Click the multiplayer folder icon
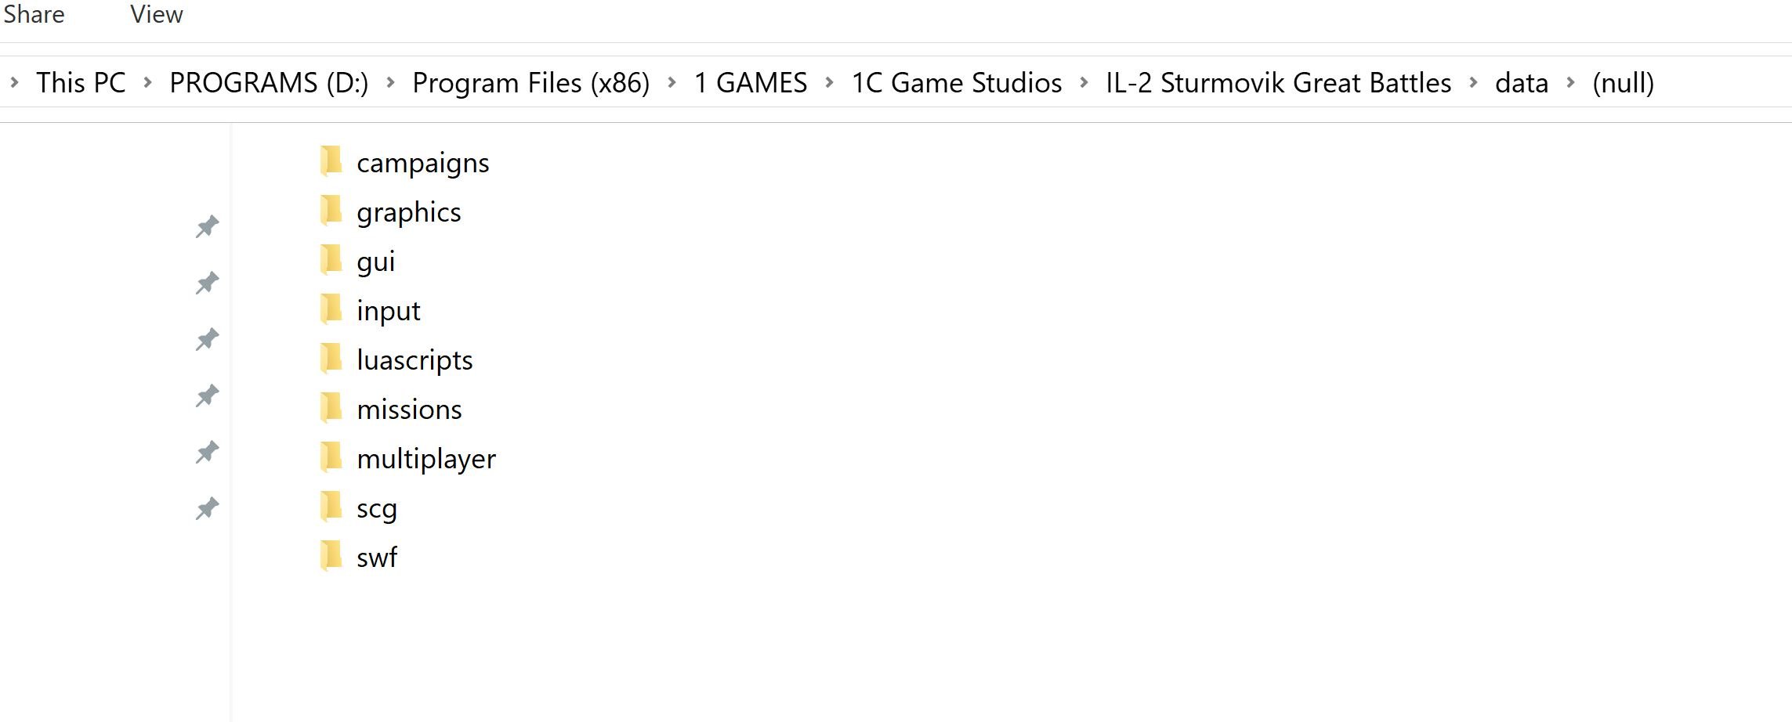 click(x=331, y=457)
